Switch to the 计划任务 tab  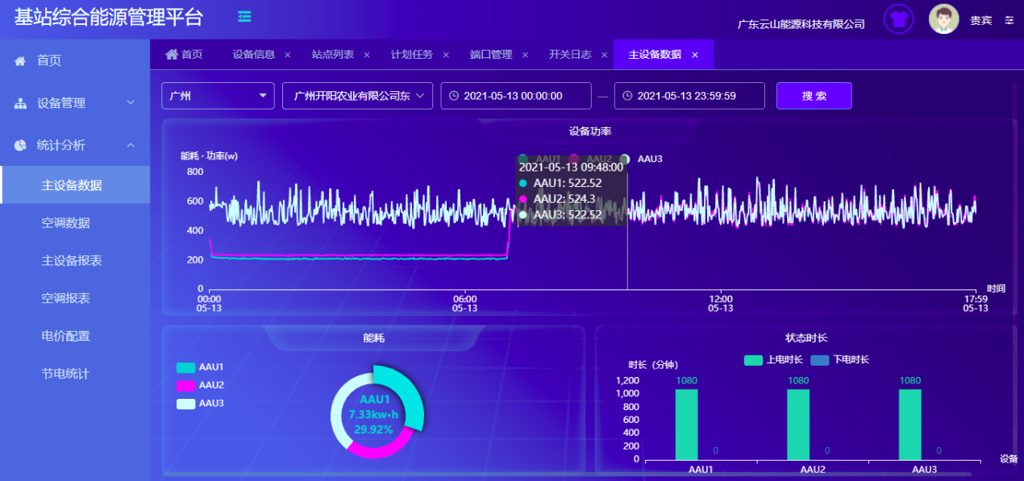tap(412, 55)
